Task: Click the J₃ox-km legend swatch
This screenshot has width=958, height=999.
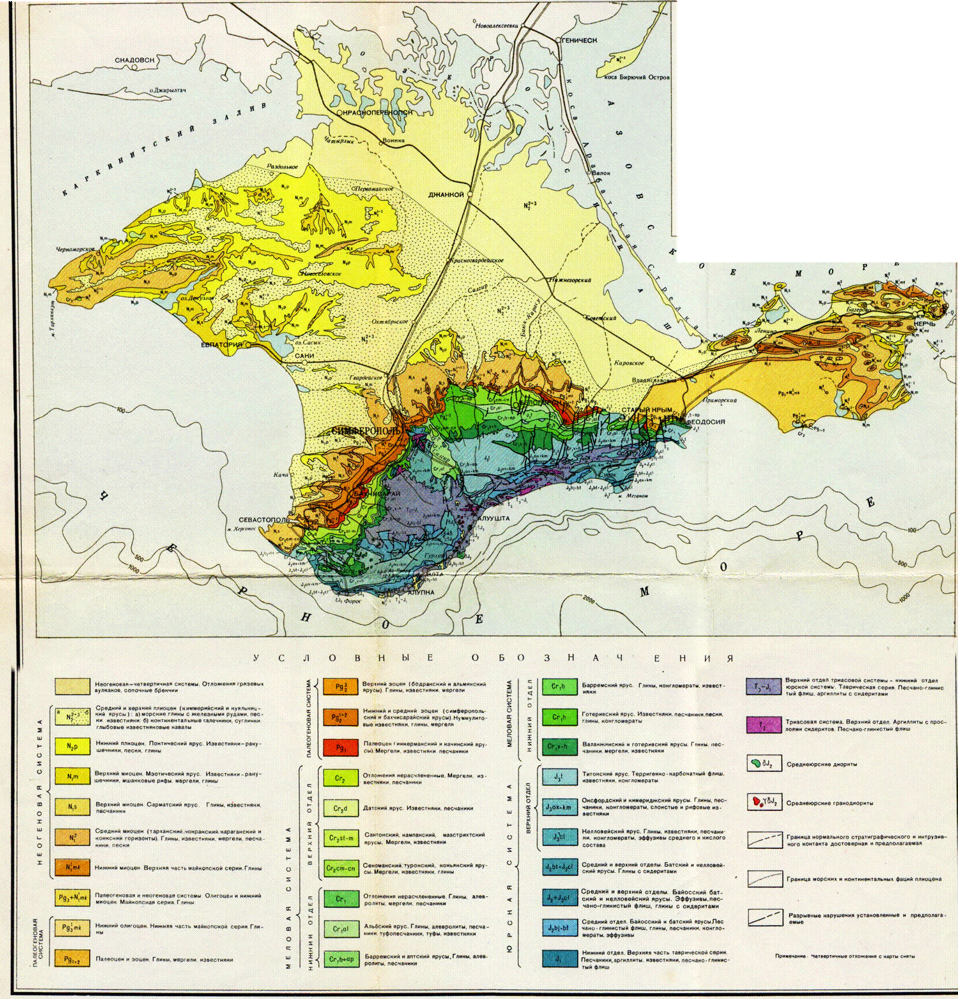Action: point(559,807)
